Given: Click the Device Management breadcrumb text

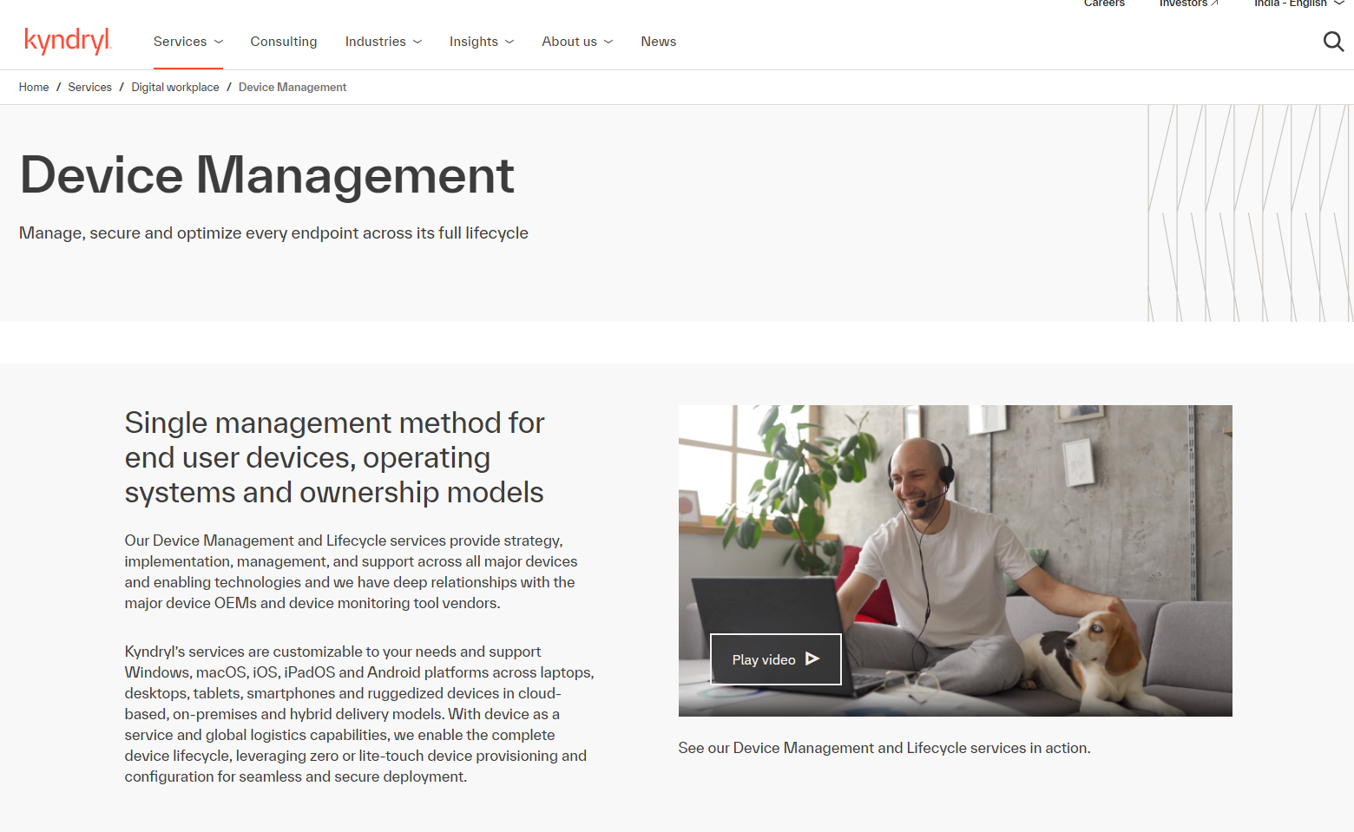Looking at the screenshot, I should [292, 88].
